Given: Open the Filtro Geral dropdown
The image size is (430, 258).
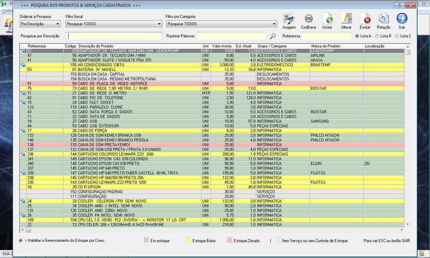Looking at the screenshot, I should pyautogui.click(x=114, y=24).
